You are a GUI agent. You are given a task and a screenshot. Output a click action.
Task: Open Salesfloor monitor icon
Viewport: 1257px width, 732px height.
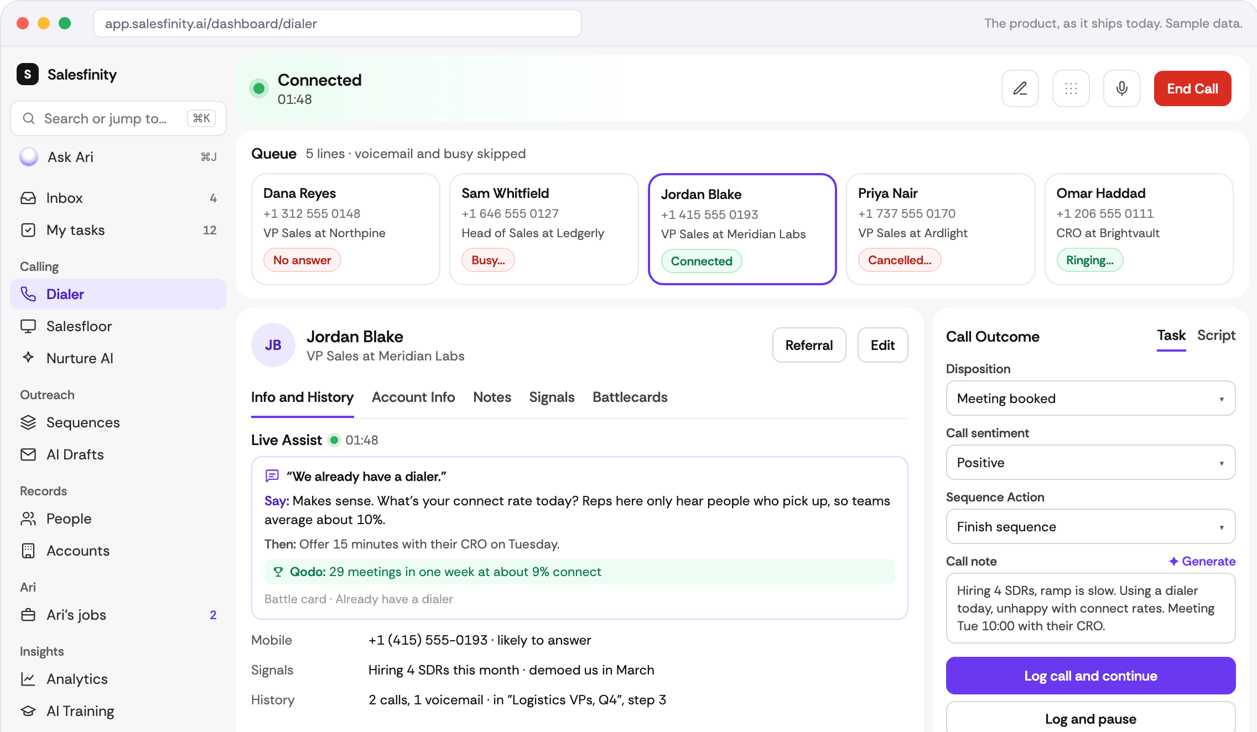pos(28,326)
